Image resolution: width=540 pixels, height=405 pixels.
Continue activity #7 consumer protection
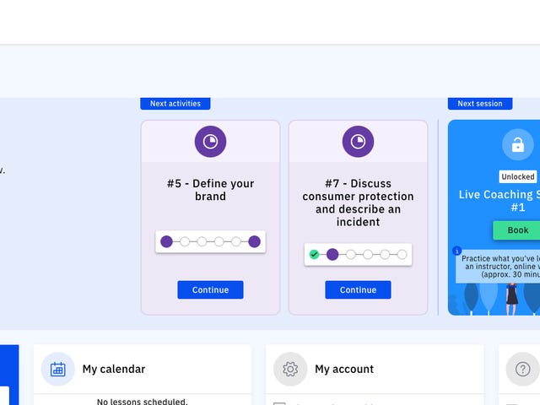coord(358,290)
